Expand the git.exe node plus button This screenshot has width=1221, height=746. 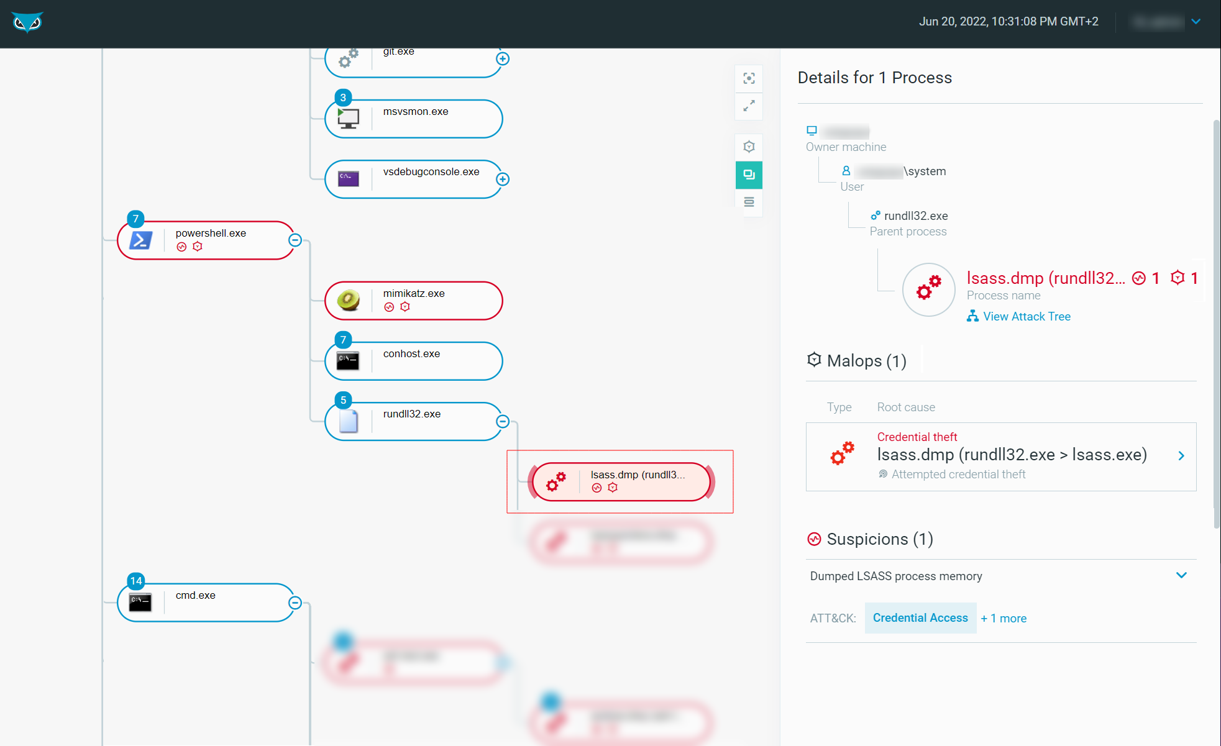503,58
